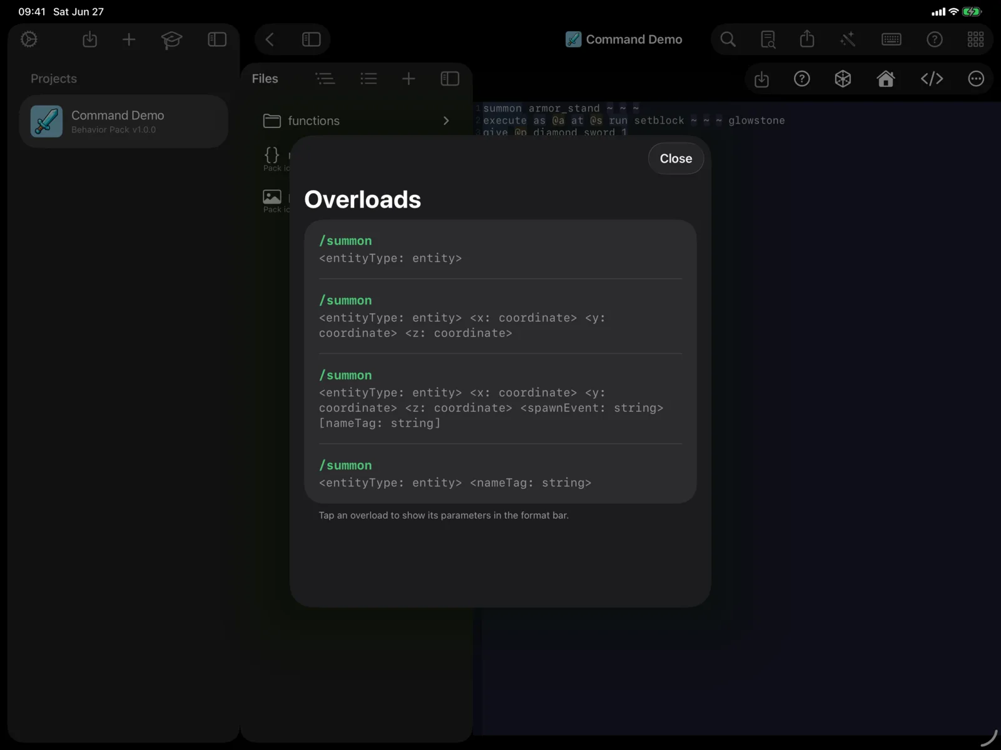1001x750 pixels.
Task: Open the code brackets icon
Action: [x=932, y=79]
